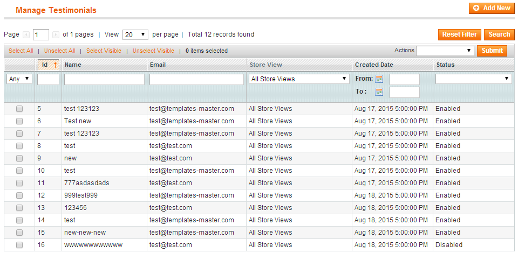Click the Reset Filter button
This screenshot has width=518, height=253.
460,34
